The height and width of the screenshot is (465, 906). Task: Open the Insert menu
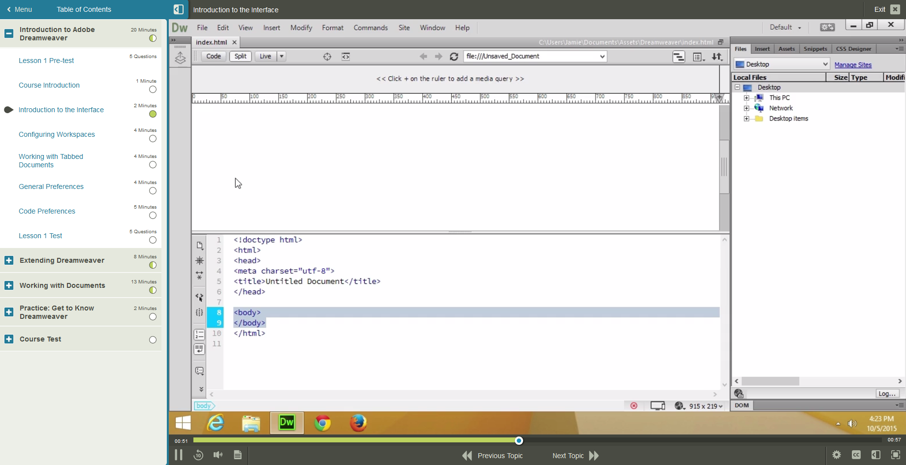pyautogui.click(x=272, y=28)
